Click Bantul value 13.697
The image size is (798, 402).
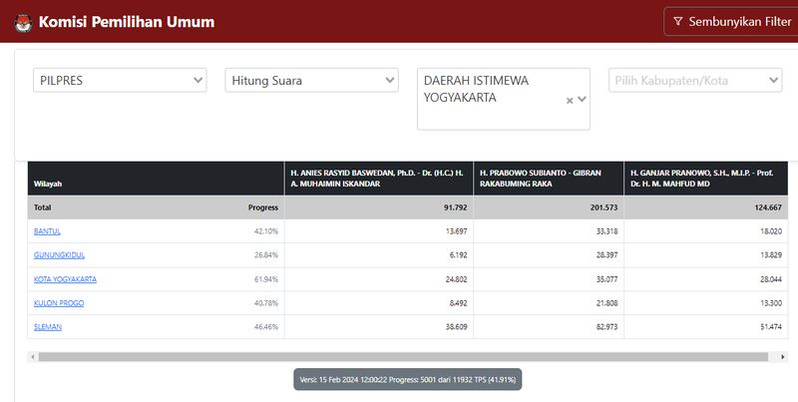click(457, 231)
